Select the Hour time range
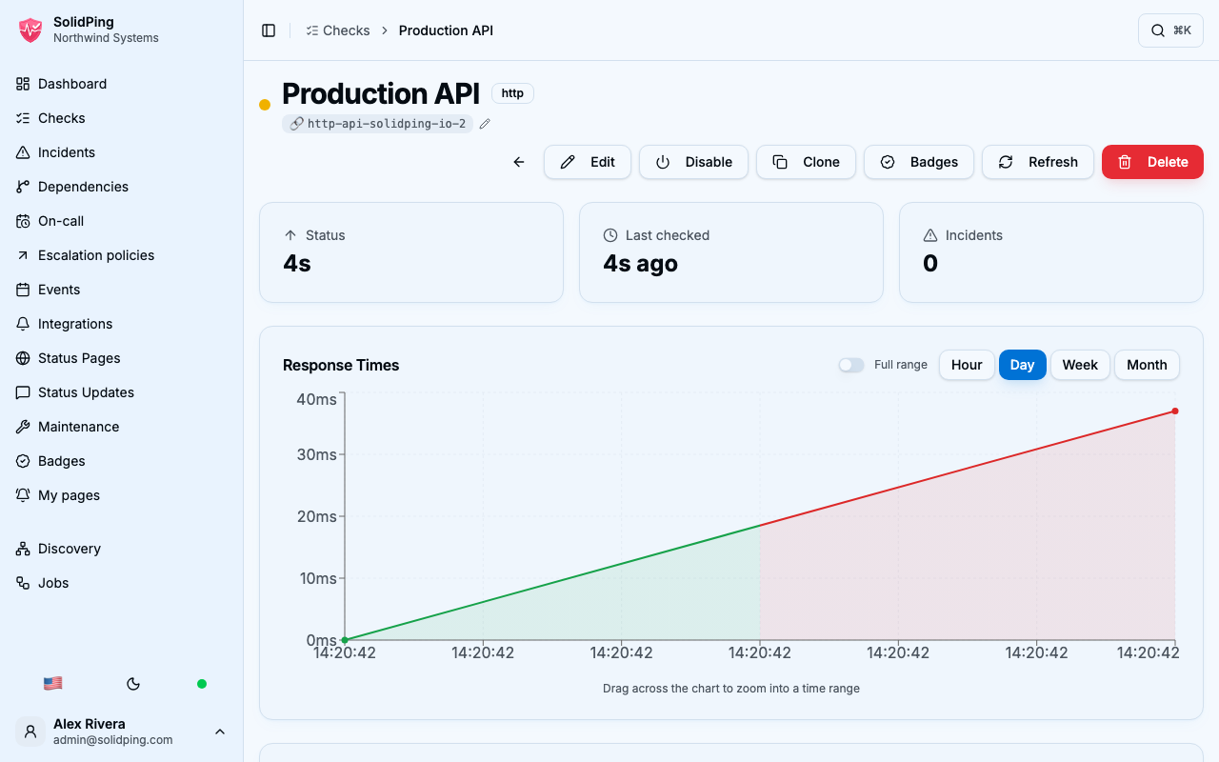This screenshot has height=762, width=1219. click(967, 365)
